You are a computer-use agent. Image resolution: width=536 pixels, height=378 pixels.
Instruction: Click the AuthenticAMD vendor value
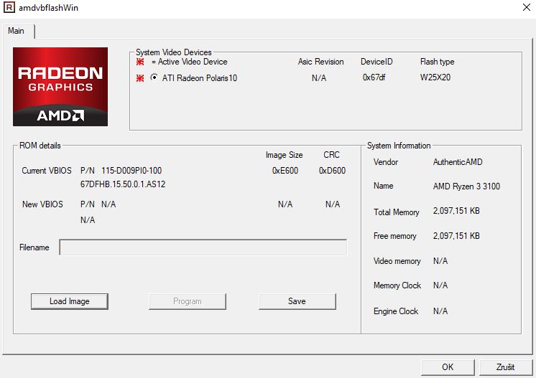pos(458,162)
